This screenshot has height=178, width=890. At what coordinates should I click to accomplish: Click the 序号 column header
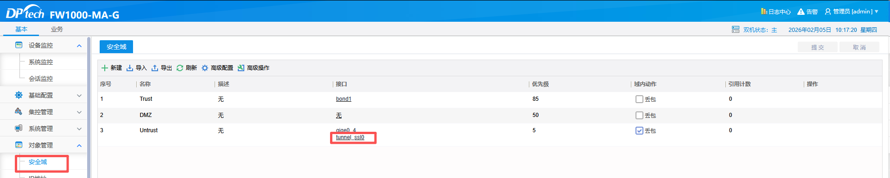[106, 84]
